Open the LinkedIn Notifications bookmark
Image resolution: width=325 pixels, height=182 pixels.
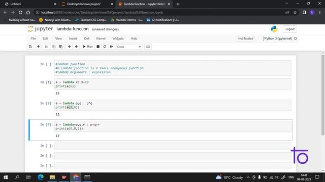[162, 20]
